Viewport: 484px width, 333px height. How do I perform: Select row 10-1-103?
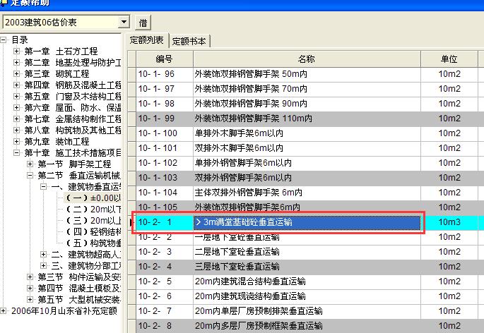coord(307,178)
